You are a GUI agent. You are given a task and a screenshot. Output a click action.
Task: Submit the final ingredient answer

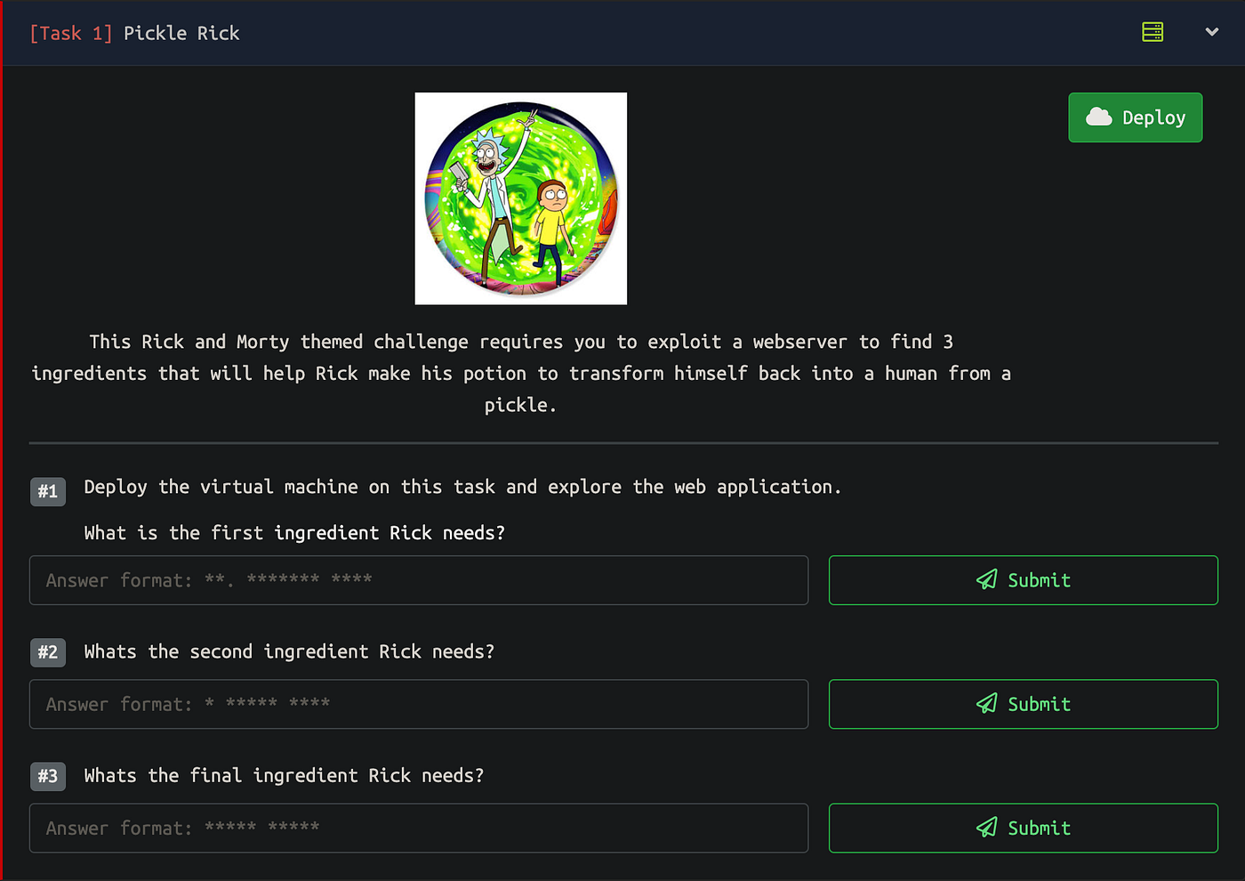(1023, 828)
